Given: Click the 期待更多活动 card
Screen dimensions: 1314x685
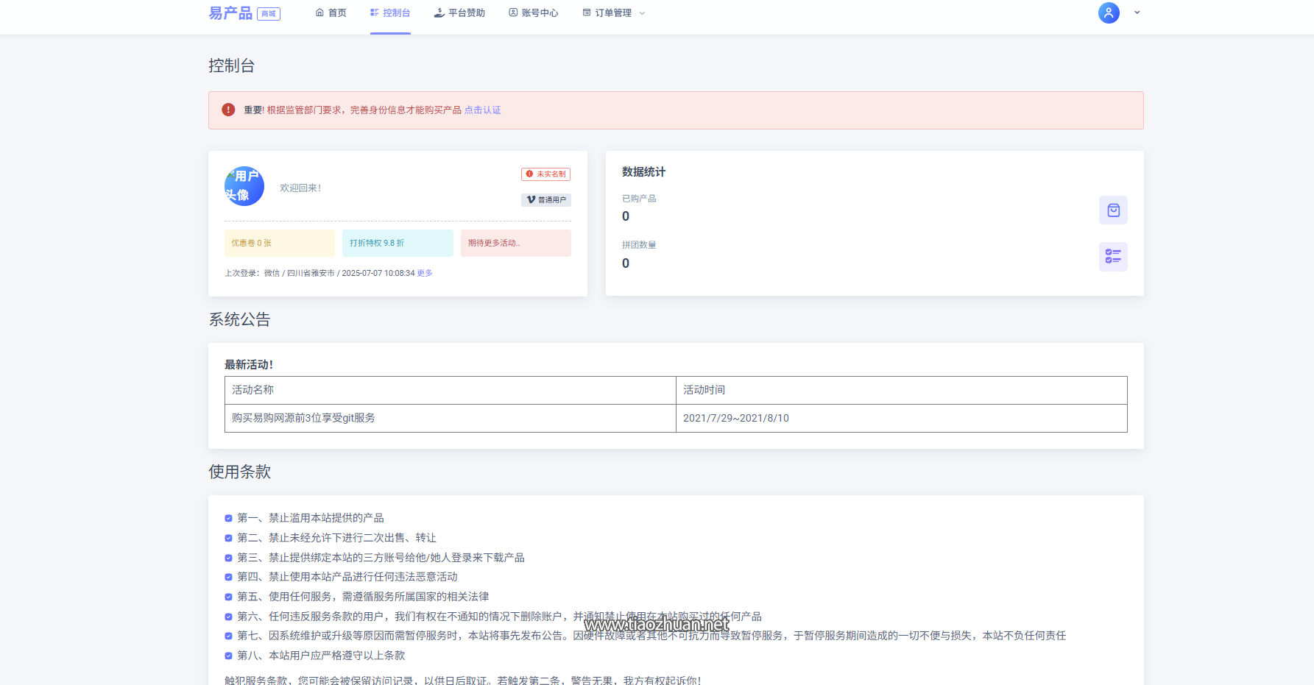Looking at the screenshot, I should click(516, 243).
